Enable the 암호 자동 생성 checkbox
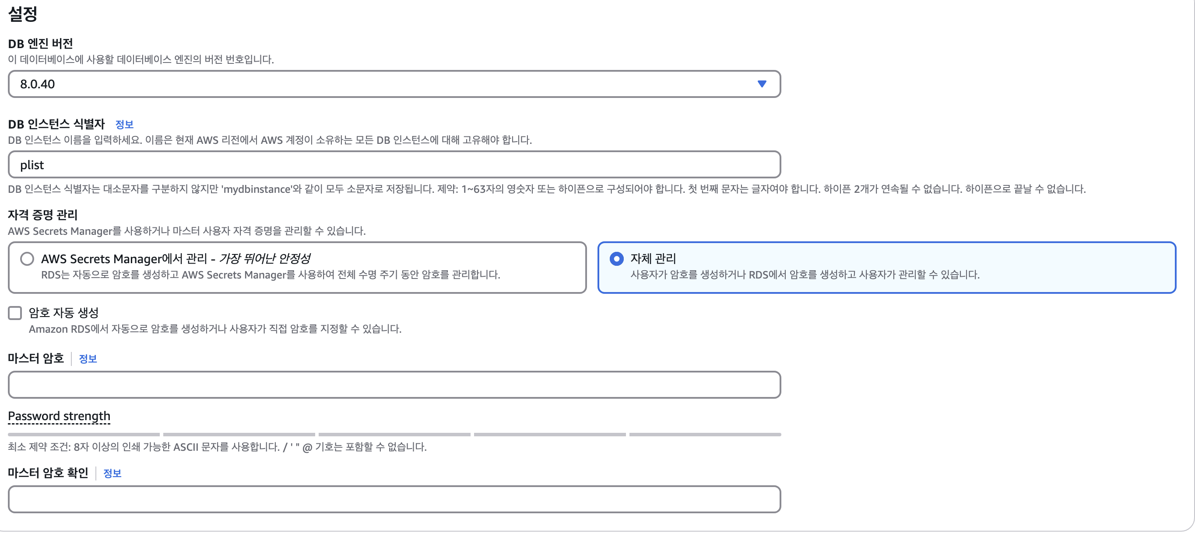This screenshot has height=536, width=1195. pos(15,313)
